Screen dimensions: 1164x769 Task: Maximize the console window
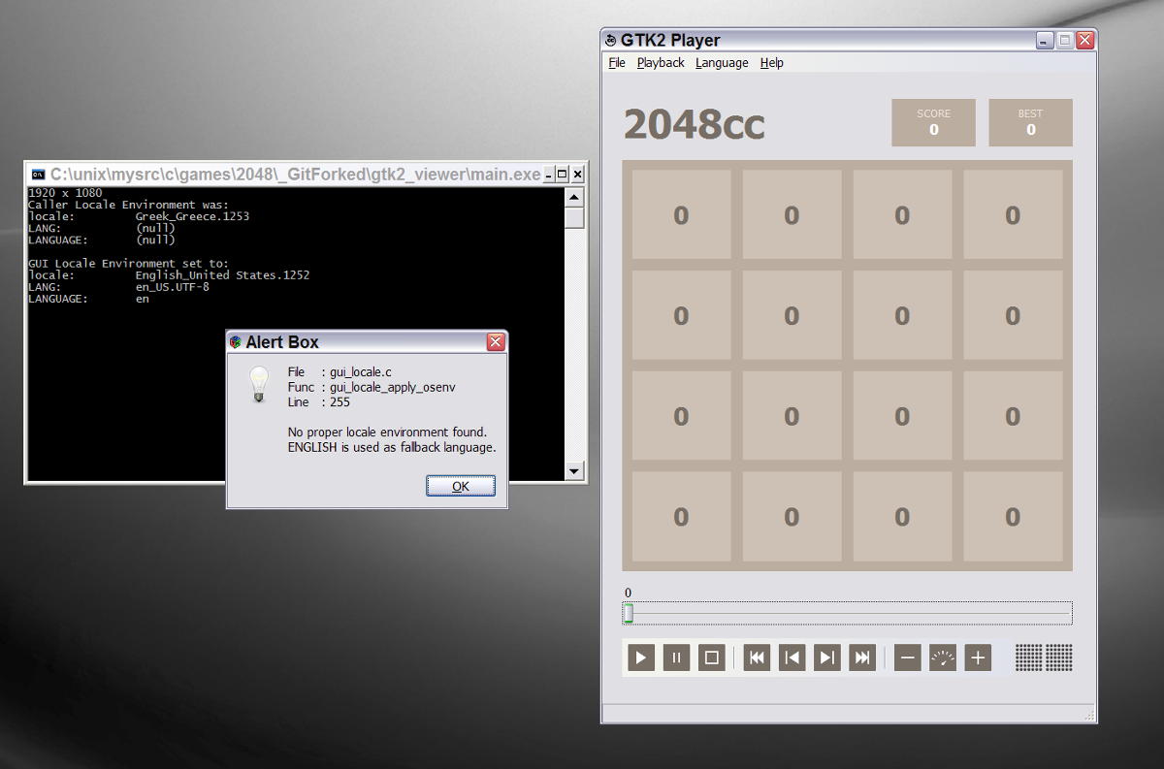click(563, 175)
